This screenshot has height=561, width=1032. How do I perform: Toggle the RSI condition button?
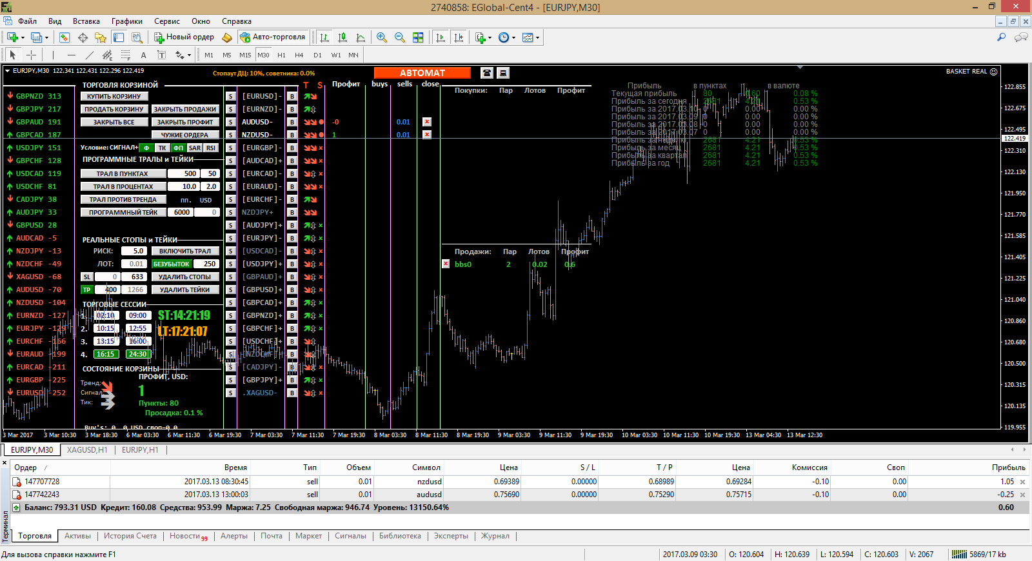(211, 148)
